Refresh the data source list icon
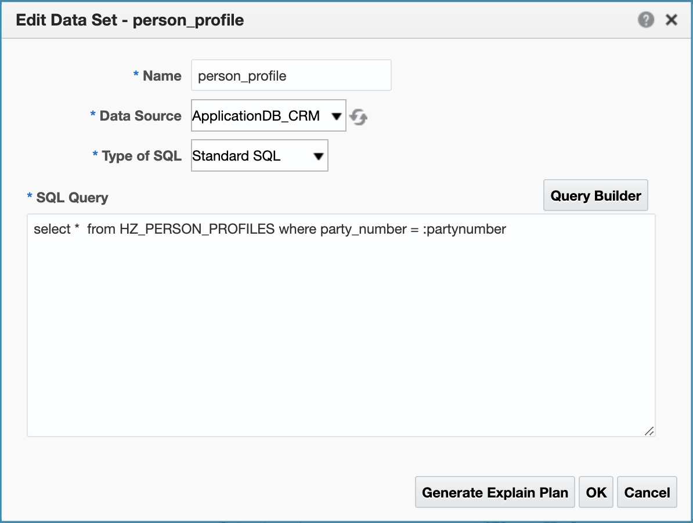Image resolution: width=693 pixels, height=523 pixels. point(359,117)
